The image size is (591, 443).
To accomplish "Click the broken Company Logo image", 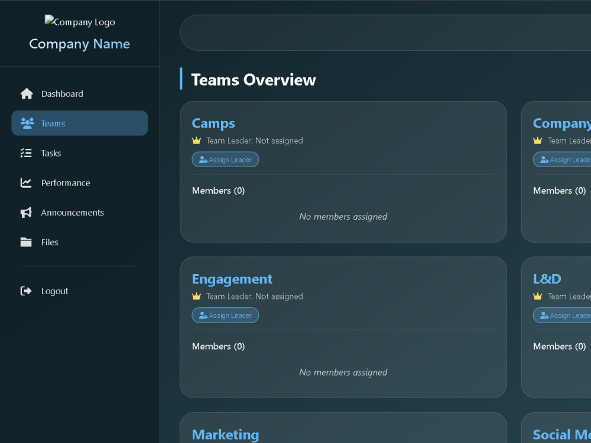I will point(80,21).
